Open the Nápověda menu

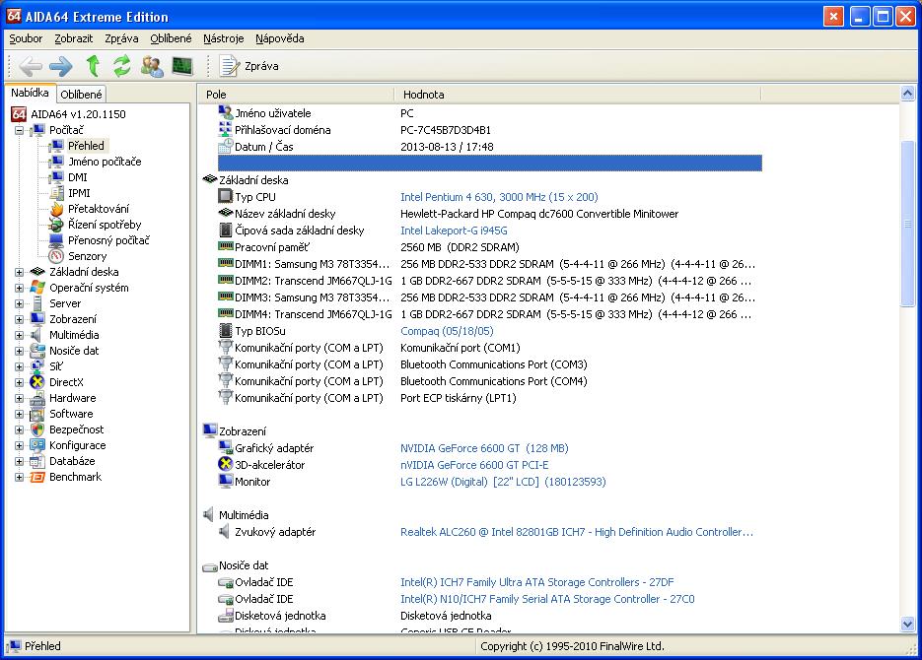click(279, 38)
